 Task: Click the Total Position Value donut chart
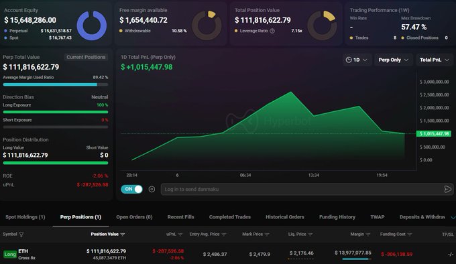click(x=323, y=25)
